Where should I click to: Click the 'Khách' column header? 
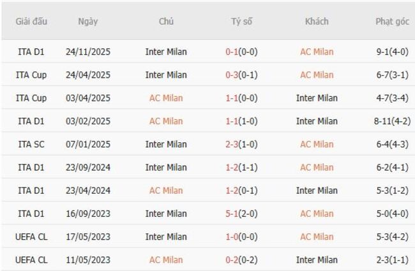(317, 22)
